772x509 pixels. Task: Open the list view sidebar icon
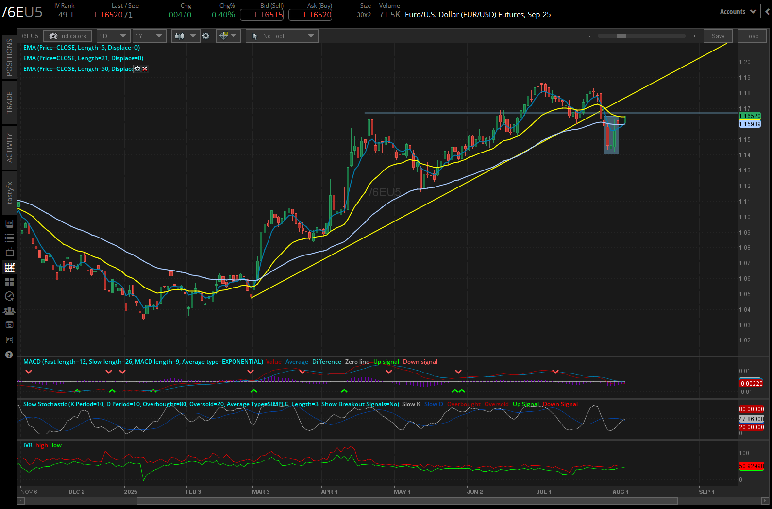tap(9, 238)
